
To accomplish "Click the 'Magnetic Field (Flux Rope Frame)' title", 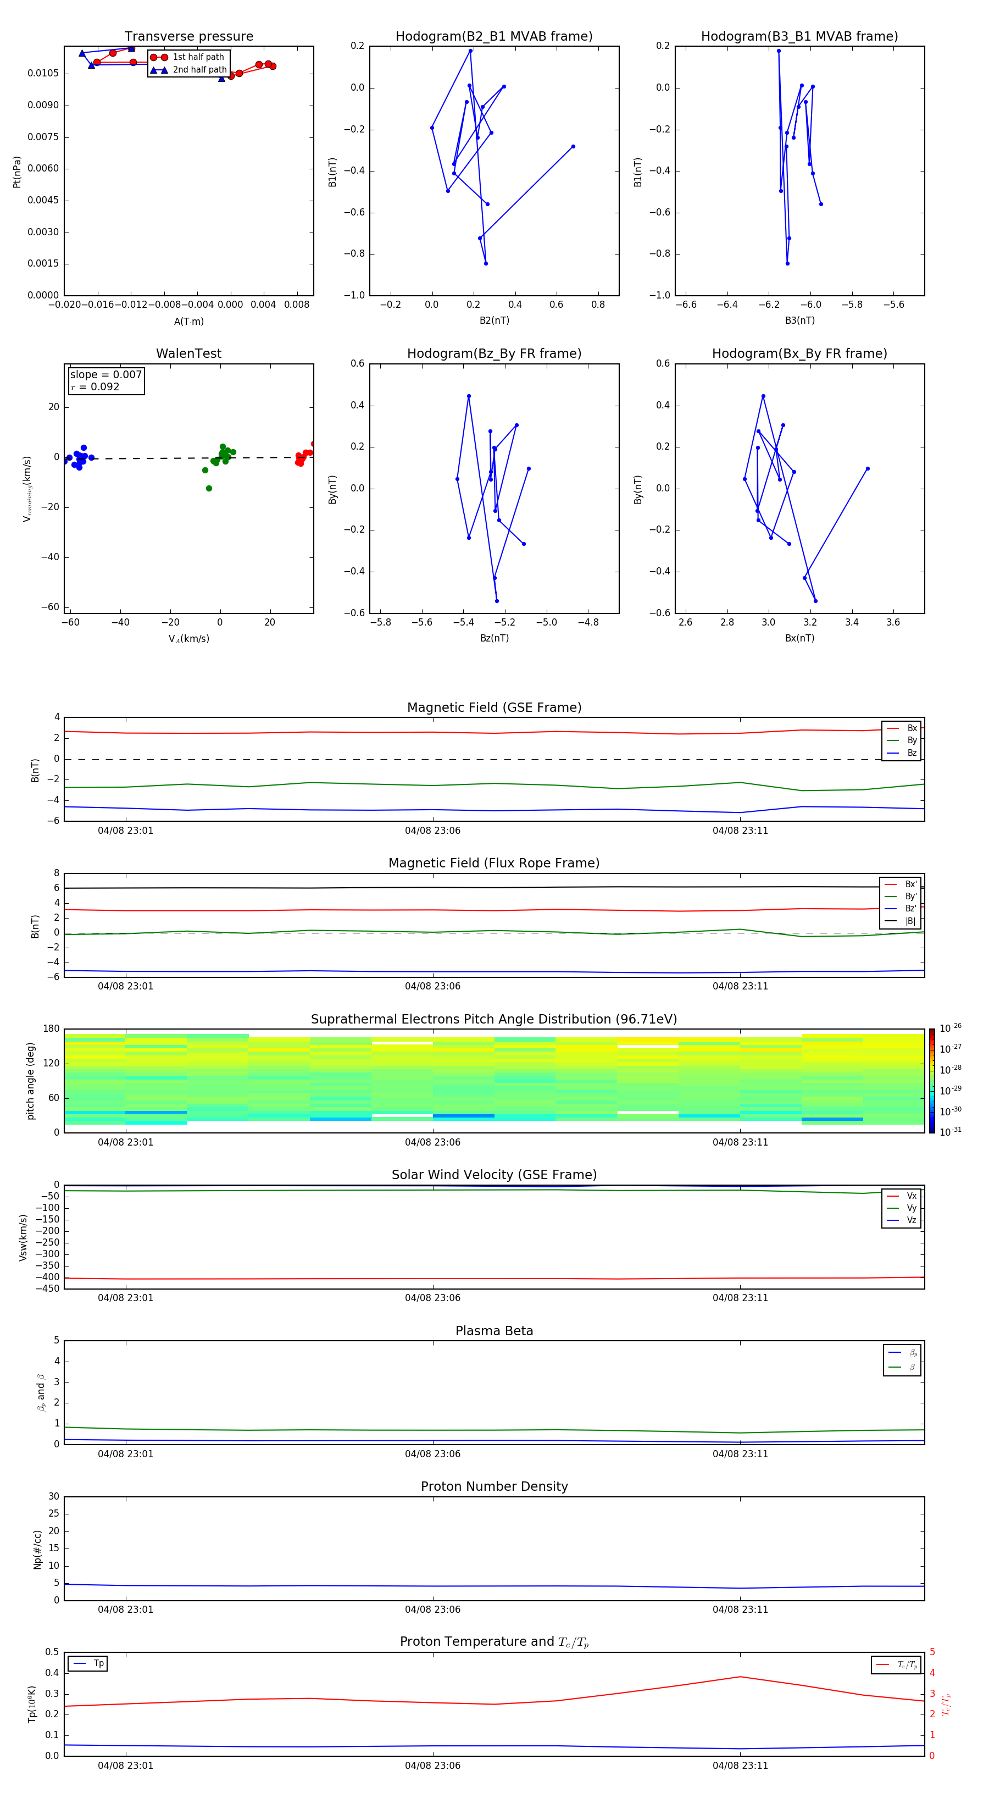I will [x=494, y=864].
